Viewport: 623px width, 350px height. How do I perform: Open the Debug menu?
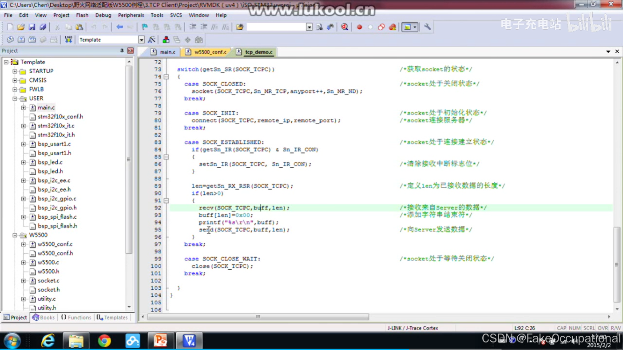(x=103, y=15)
